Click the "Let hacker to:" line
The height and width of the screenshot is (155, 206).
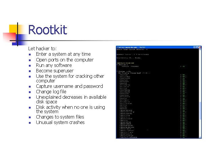[42, 49]
